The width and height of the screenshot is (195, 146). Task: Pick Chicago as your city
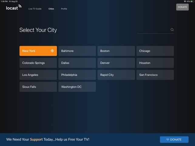click(x=155, y=51)
